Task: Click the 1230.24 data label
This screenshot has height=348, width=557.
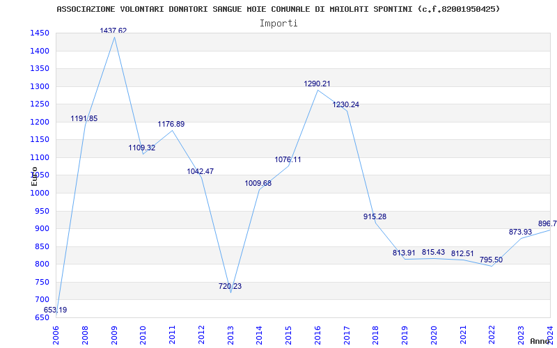Action: tap(345, 105)
